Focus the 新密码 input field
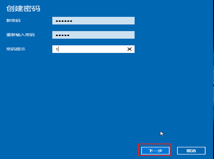 click(x=93, y=21)
